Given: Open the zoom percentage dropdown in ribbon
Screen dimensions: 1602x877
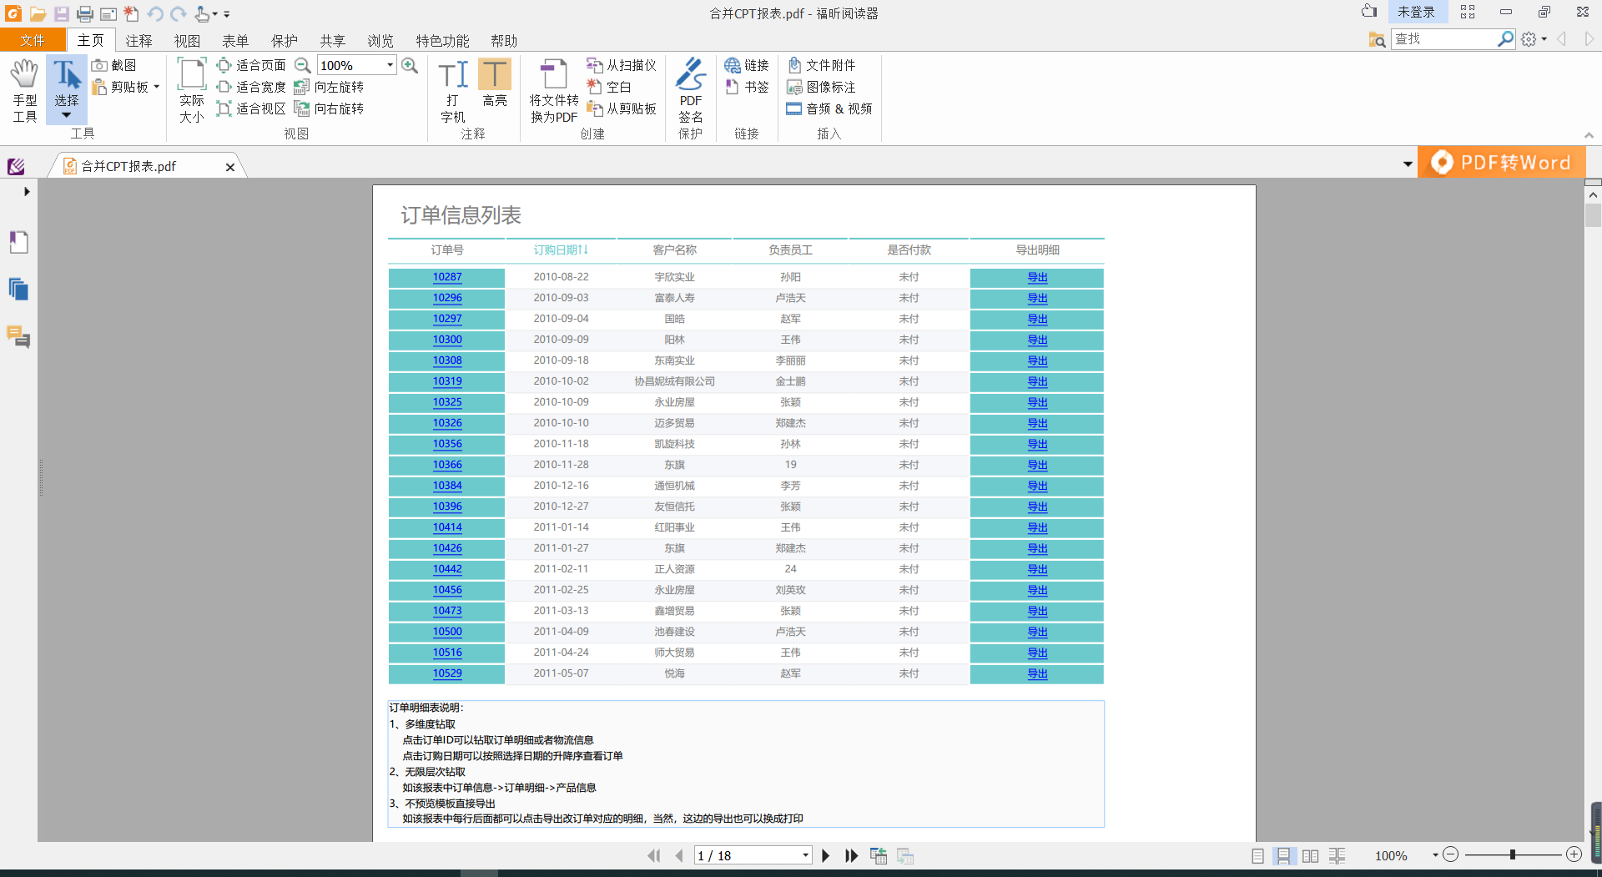Looking at the screenshot, I should (390, 65).
